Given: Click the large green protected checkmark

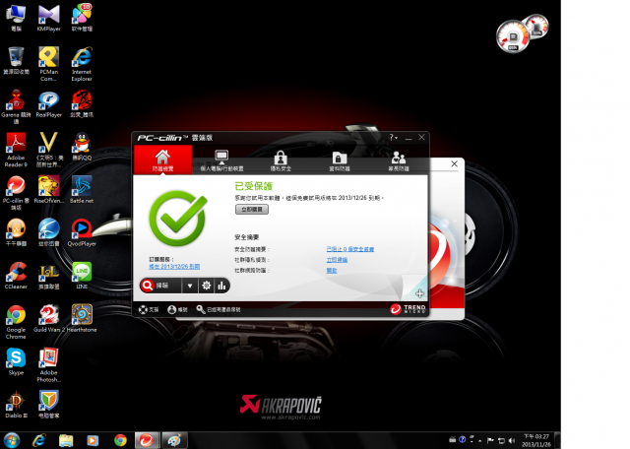Looking at the screenshot, I should [178, 219].
